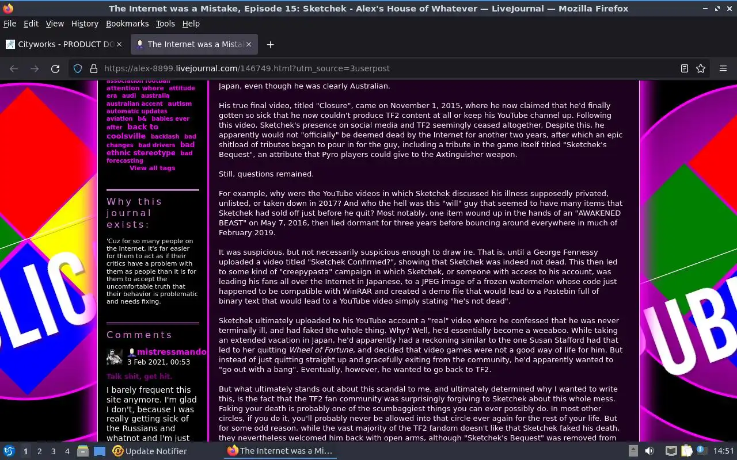Click the View all tags link

point(152,168)
